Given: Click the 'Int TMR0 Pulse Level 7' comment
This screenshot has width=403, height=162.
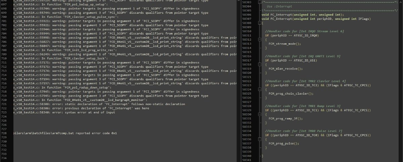Looking at the screenshot, I should pos(304,130).
